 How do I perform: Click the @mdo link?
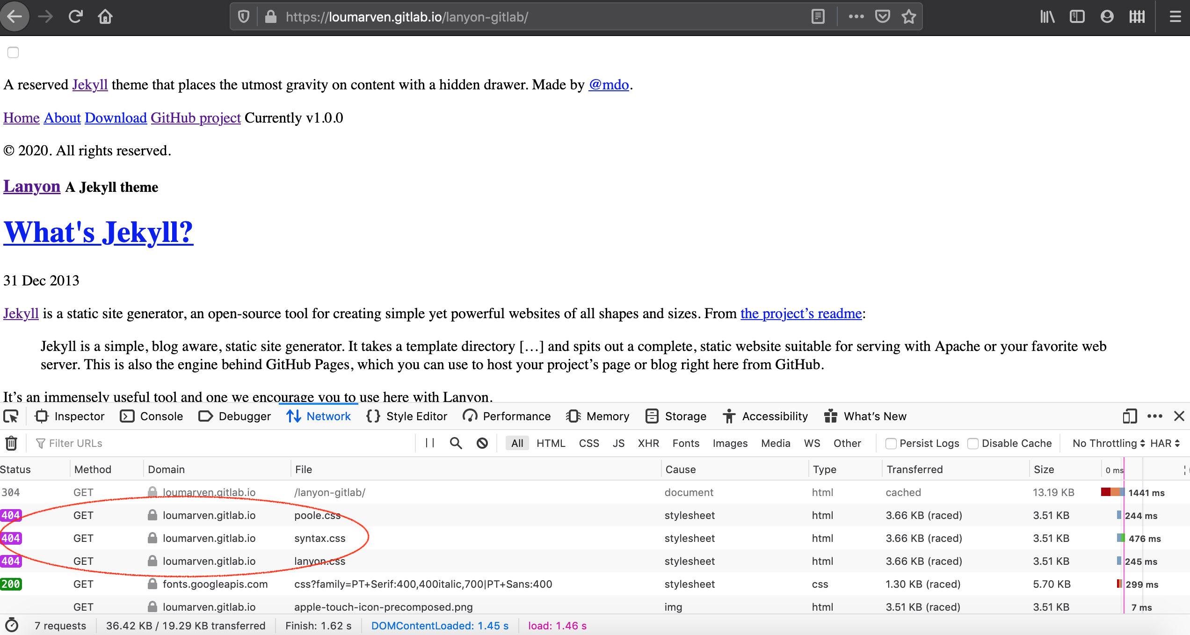coord(609,85)
